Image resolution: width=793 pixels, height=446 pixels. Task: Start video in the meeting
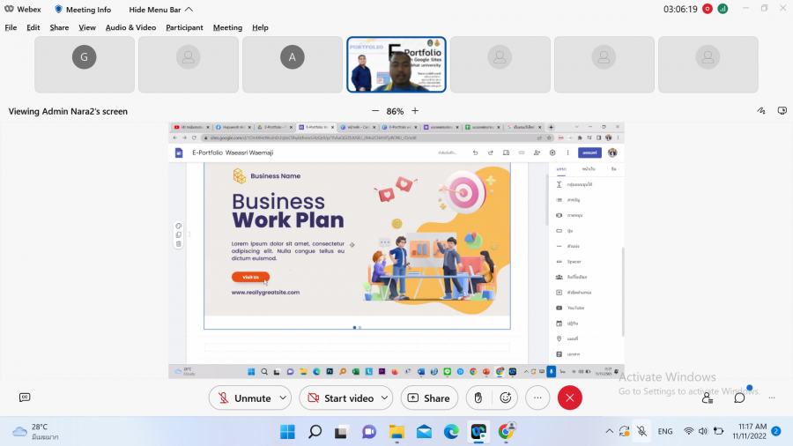[x=340, y=398]
